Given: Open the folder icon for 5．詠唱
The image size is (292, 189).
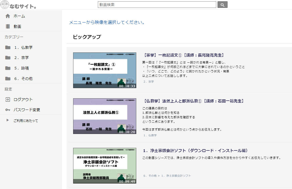Looking at the screenshot, I should pos(8,68).
